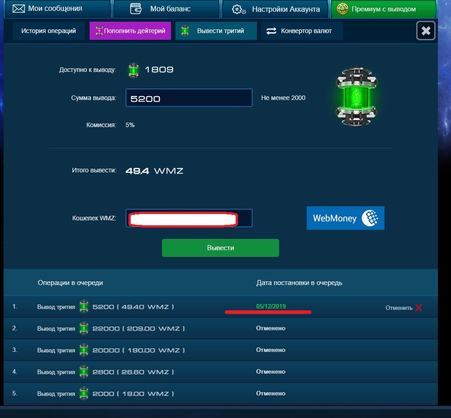This screenshot has width=451, height=418.
Task: Close the balance window with X button
Action: pos(426,31)
